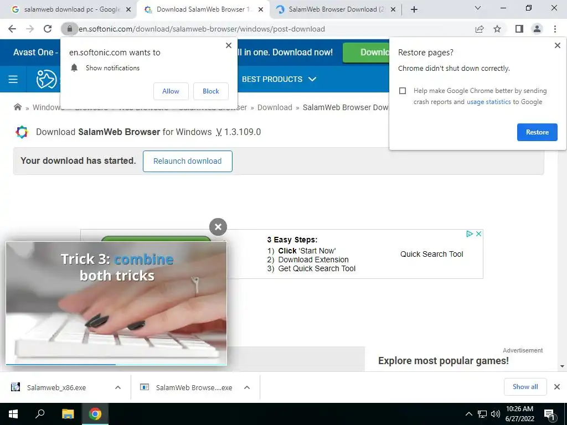Open volume tray icon
The height and width of the screenshot is (425, 567).
coord(496,414)
